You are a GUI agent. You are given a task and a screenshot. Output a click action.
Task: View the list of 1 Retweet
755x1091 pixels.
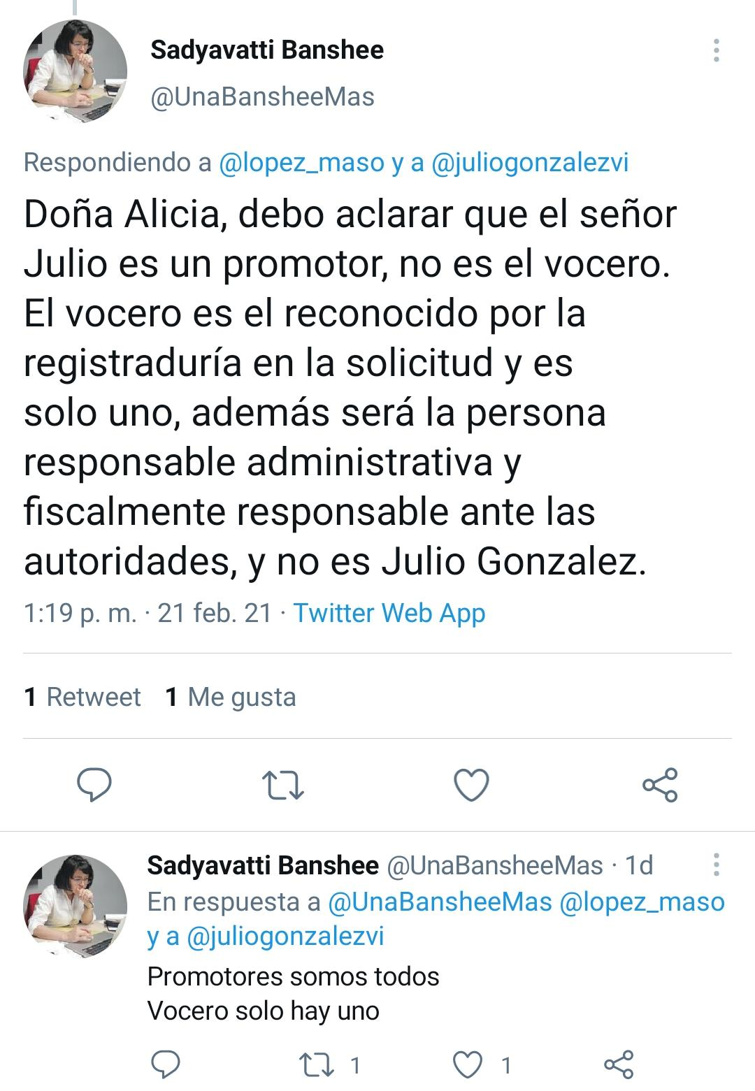(82, 697)
